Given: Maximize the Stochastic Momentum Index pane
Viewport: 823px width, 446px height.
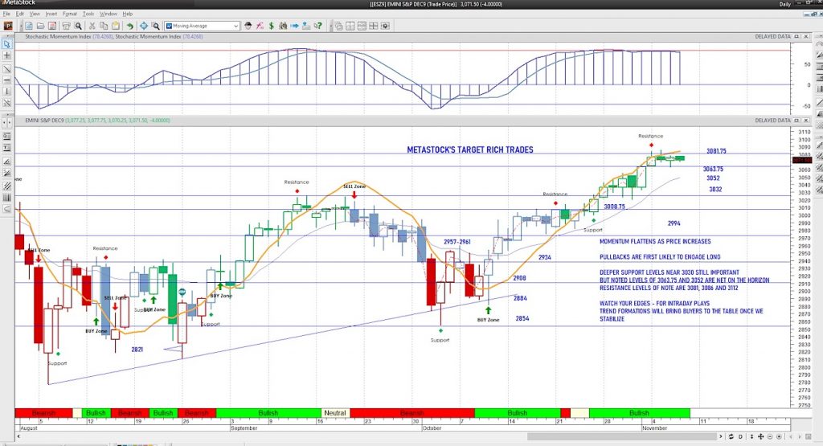Looking at the screenshot, I should 796,37.
